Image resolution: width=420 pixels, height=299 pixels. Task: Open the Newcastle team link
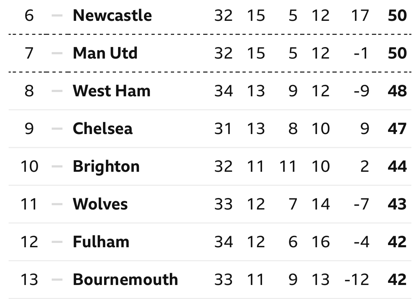click(x=112, y=15)
